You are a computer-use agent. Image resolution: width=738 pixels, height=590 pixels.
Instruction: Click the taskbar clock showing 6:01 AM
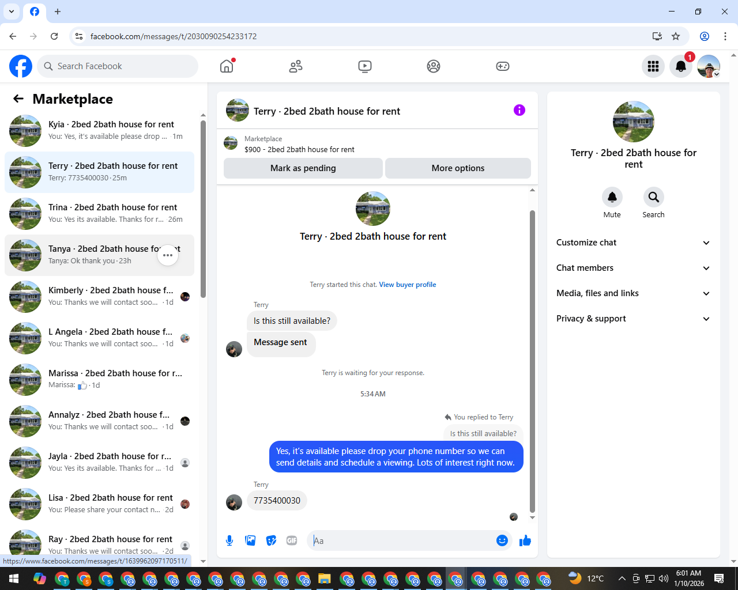pyautogui.click(x=689, y=578)
